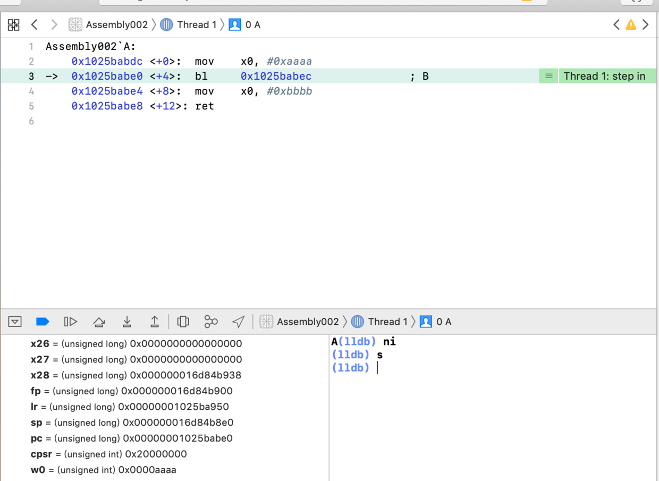Screen dimensions: 659x481
Task: Select Thread 1 in debug bar
Action: click(x=379, y=322)
